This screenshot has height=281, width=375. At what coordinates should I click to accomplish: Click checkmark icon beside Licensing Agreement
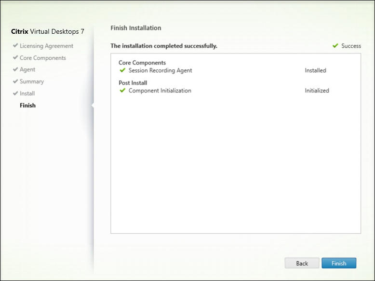tap(15, 46)
